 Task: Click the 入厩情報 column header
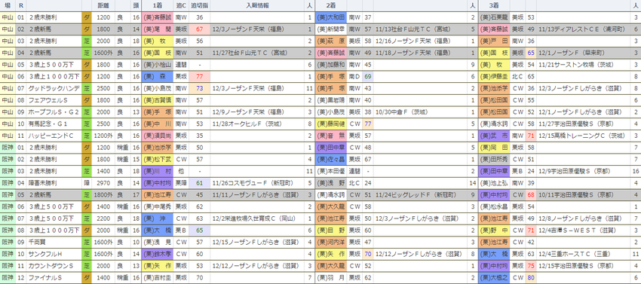258,6
